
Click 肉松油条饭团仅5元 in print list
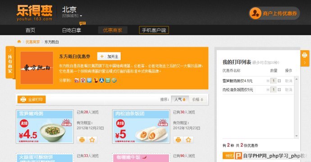click(238, 90)
